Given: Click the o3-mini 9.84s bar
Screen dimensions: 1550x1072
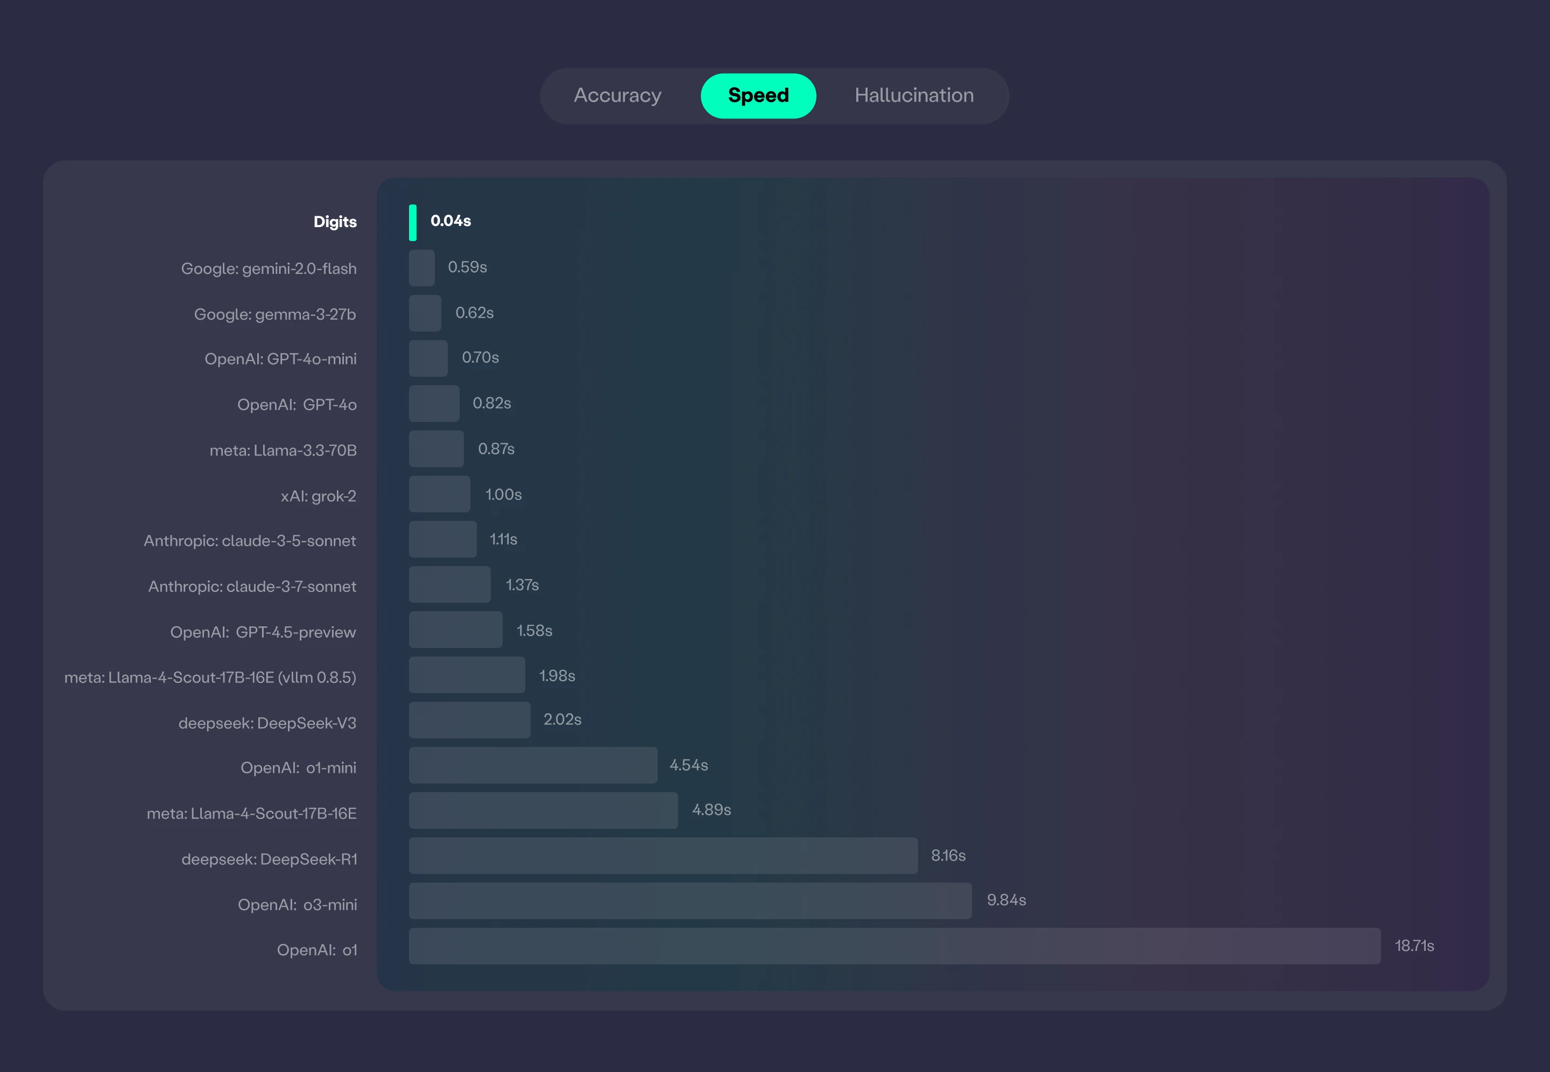Looking at the screenshot, I should pos(690,901).
